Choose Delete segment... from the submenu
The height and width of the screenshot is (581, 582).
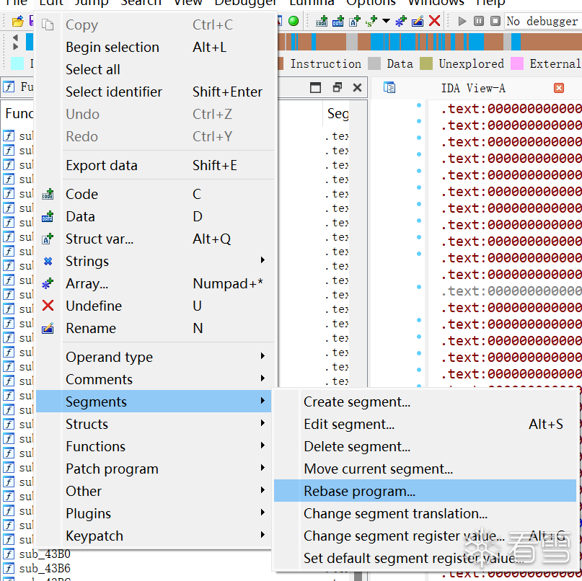[425, 446]
